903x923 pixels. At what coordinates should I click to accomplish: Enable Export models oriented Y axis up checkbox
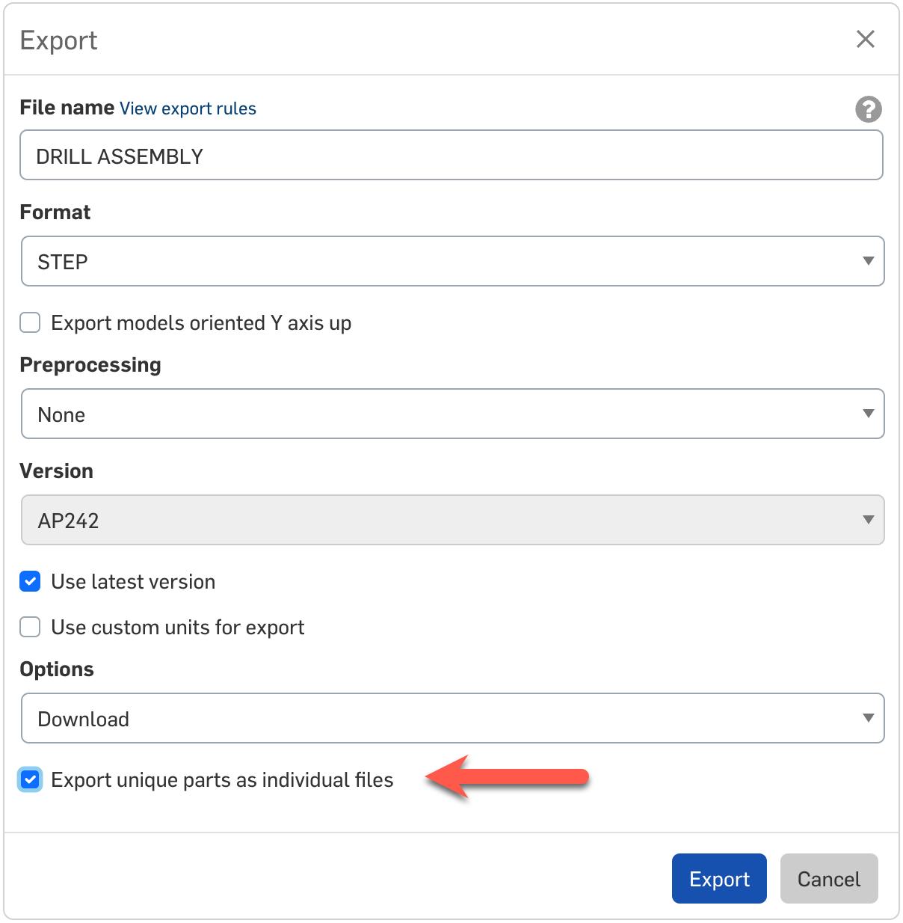[30, 323]
